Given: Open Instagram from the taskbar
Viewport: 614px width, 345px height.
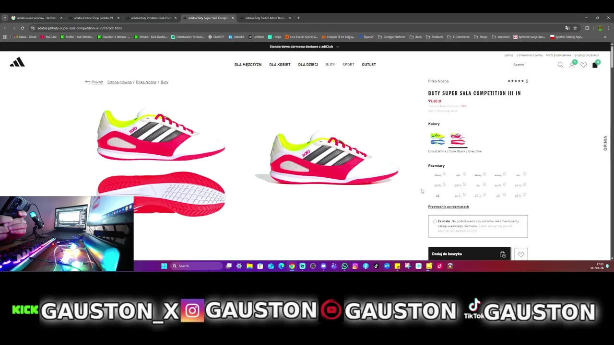Looking at the screenshot, I should 355,266.
